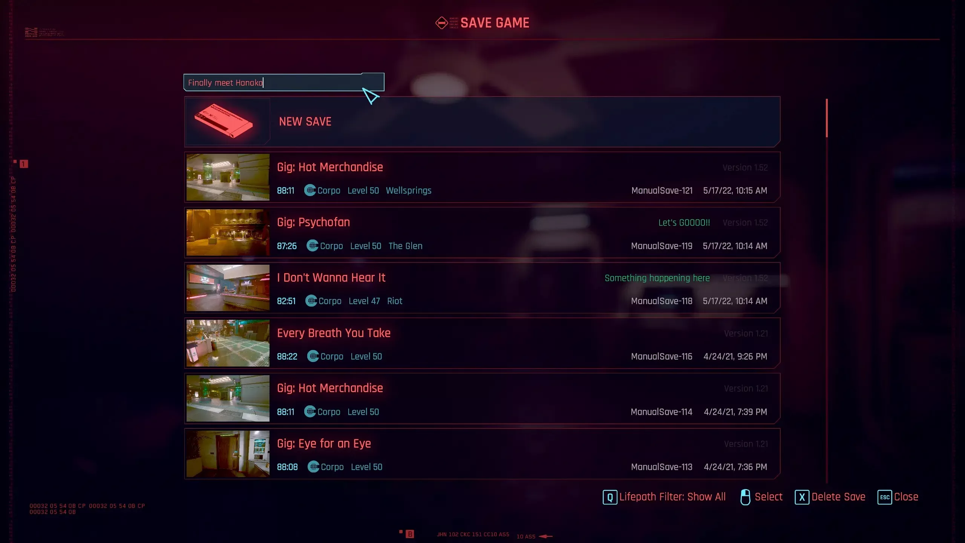Viewport: 965px width, 543px height.
Task: Pick the Gig: Eye for an Eye save
Action: 482,454
